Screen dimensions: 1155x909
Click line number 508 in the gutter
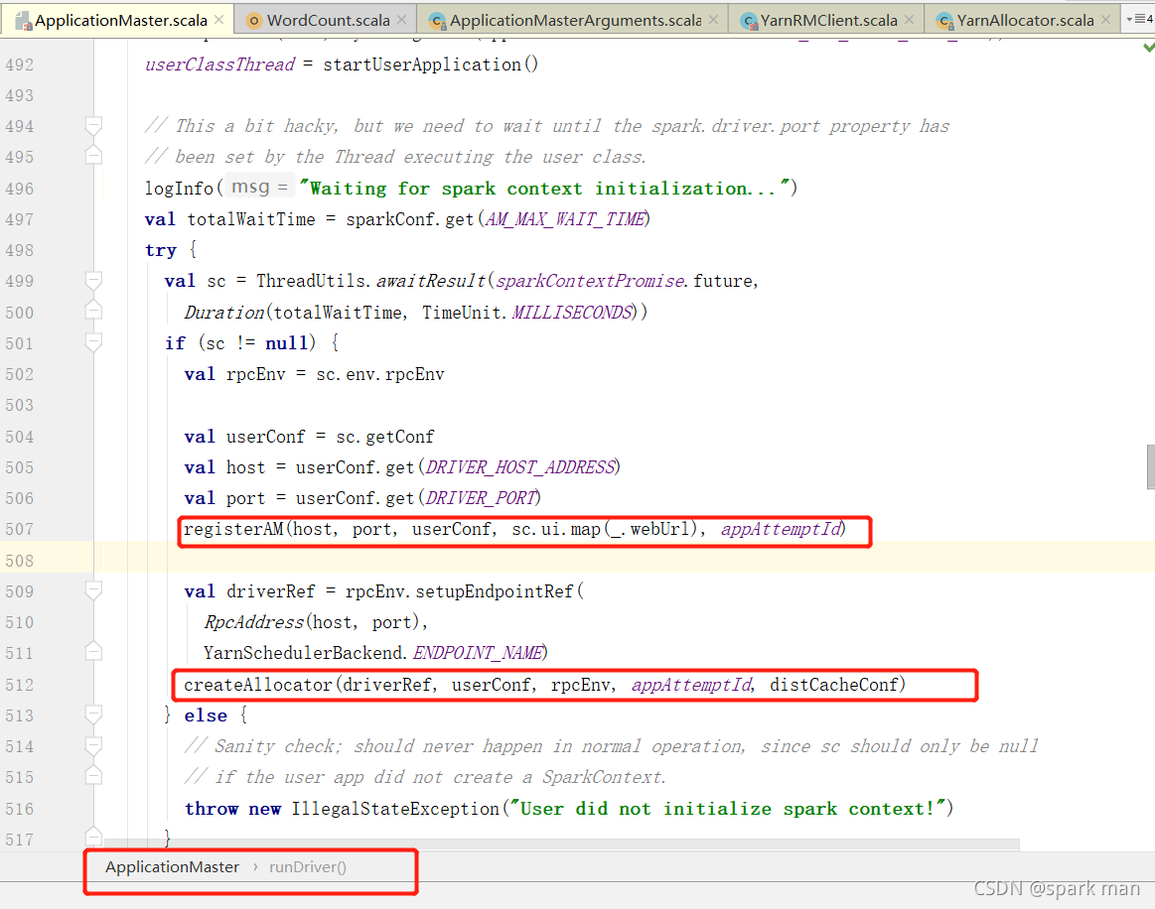pyautogui.click(x=19, y=561)
